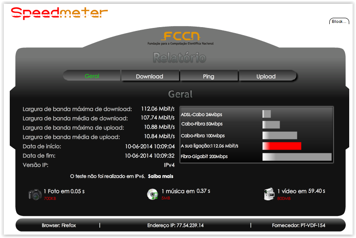
Task: Click the 107.74 Mbit/s average download value
Action: 157,118
